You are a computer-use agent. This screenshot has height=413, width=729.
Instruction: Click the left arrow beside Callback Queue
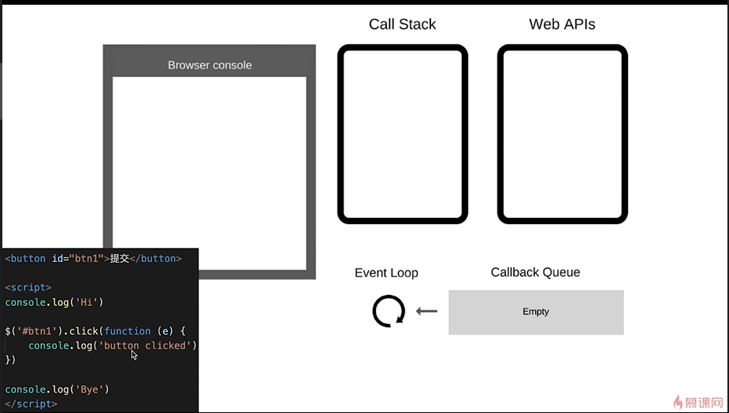(427, 311)
